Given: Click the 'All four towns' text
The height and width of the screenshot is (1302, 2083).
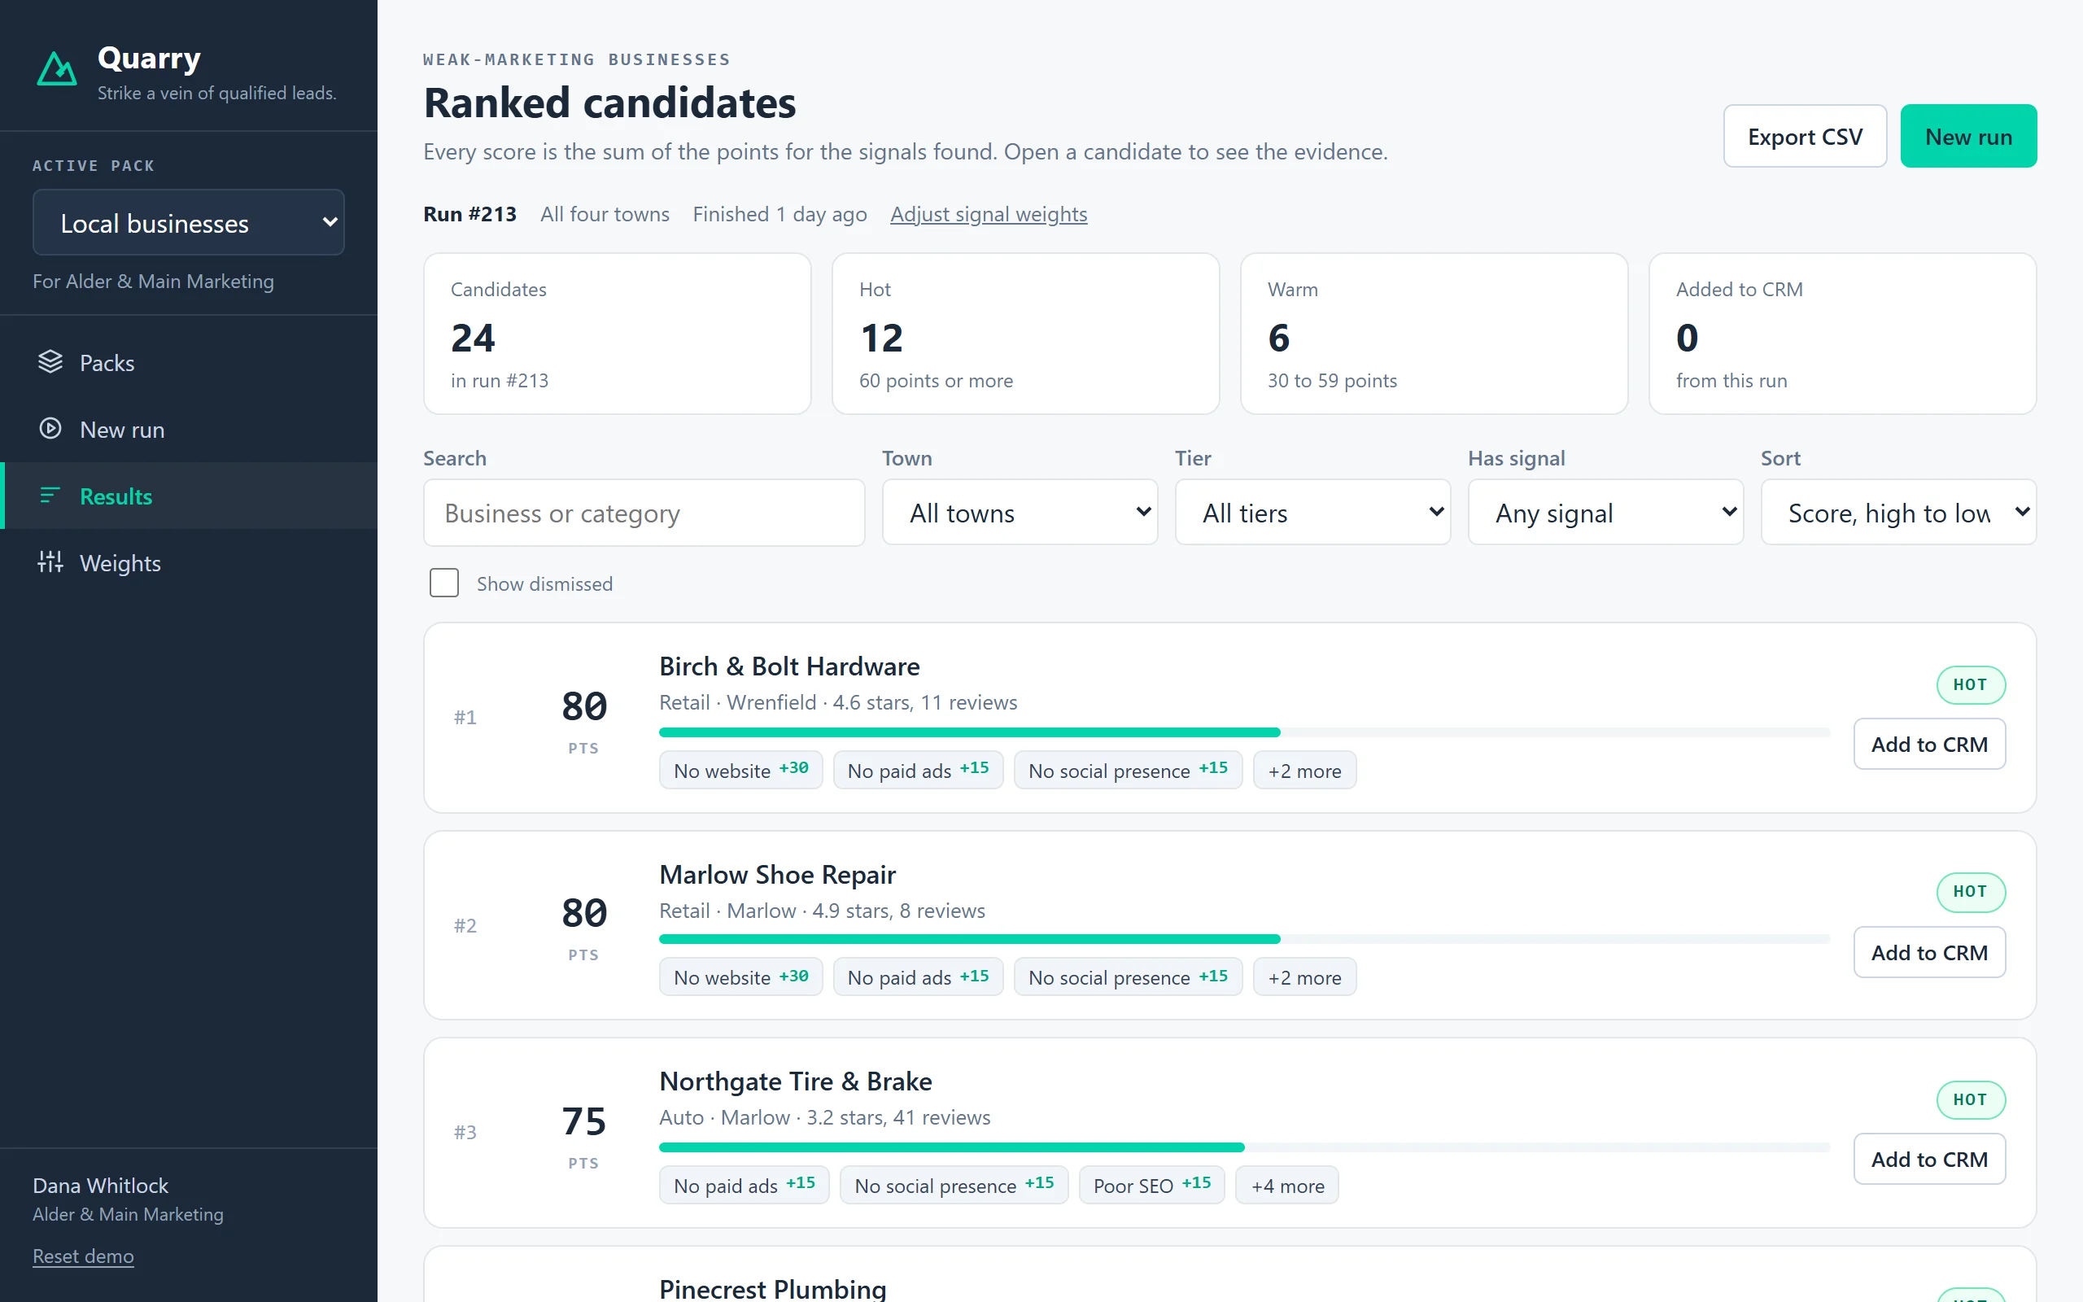Looking at the screenshot, I should pos(605,213).
